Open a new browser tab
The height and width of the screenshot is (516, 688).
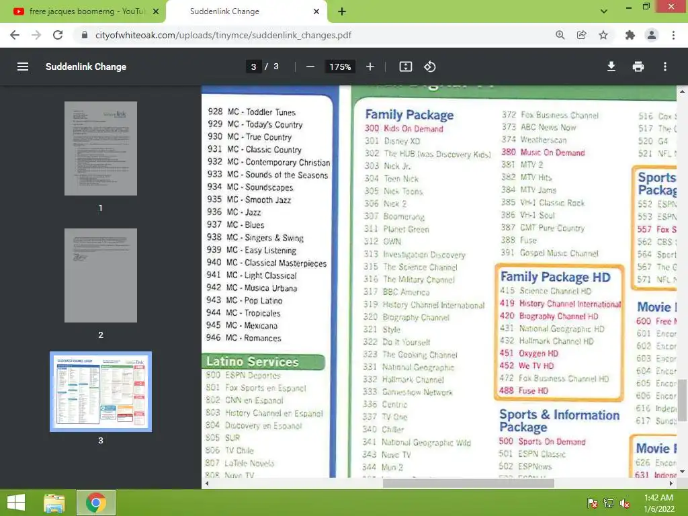tap(342, 11)
